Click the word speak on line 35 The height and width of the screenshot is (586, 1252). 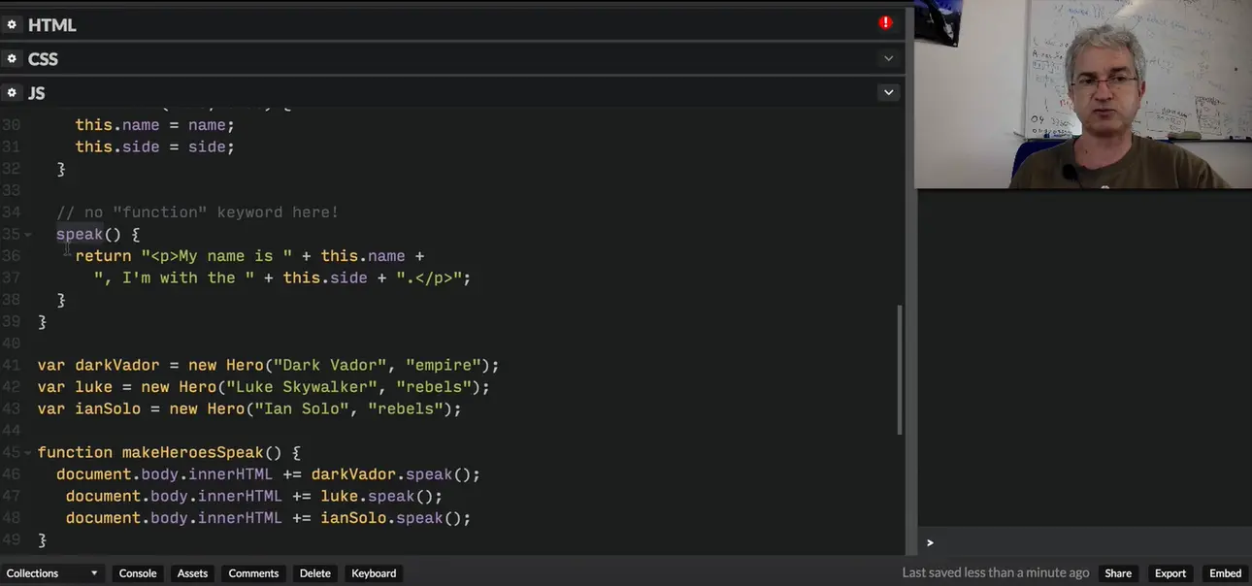[80, 234]
